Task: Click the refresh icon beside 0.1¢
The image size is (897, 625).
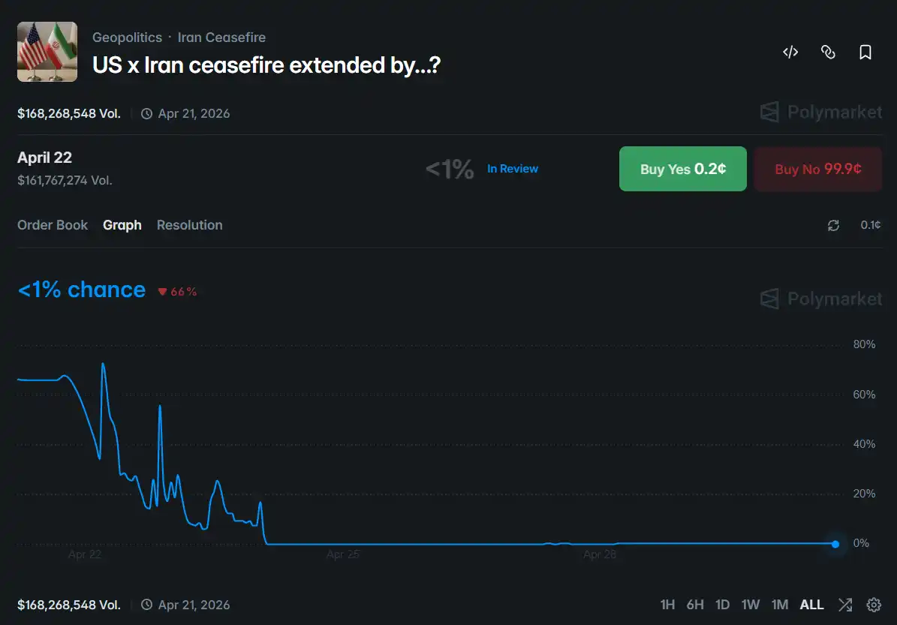Action: coord(833,225)
